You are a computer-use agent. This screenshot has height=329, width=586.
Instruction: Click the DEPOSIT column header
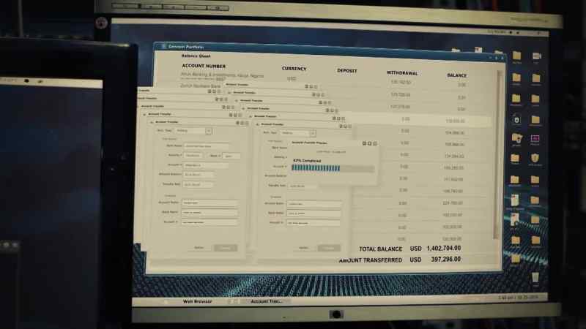(346, 70)
